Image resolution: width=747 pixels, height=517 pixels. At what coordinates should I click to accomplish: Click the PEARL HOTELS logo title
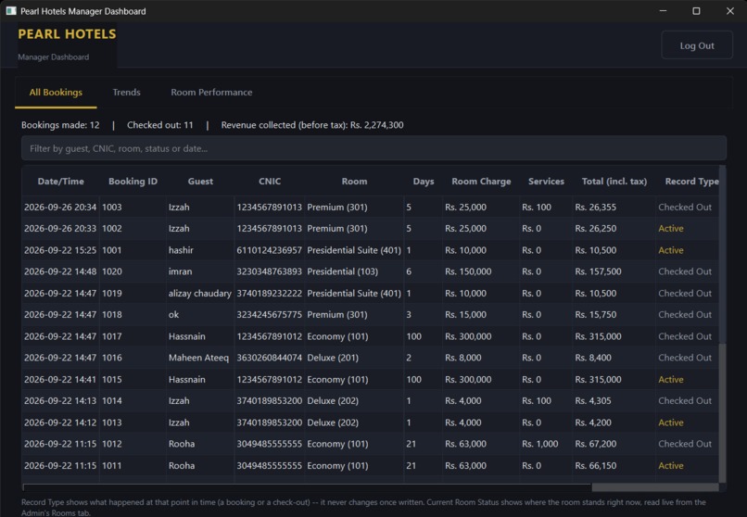(x=67, y=34)
